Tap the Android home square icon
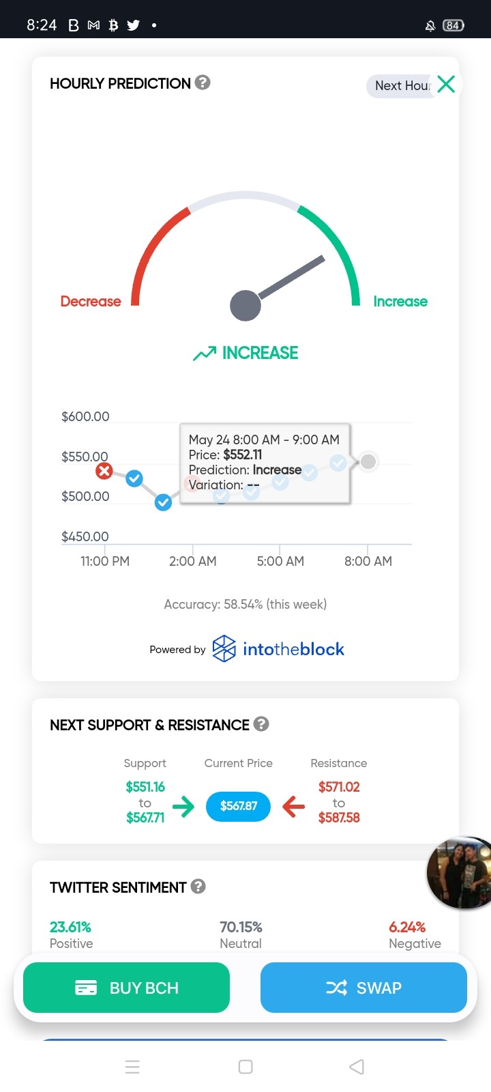The height and width of the screenshot is (1092, 491). [245, 1067]
